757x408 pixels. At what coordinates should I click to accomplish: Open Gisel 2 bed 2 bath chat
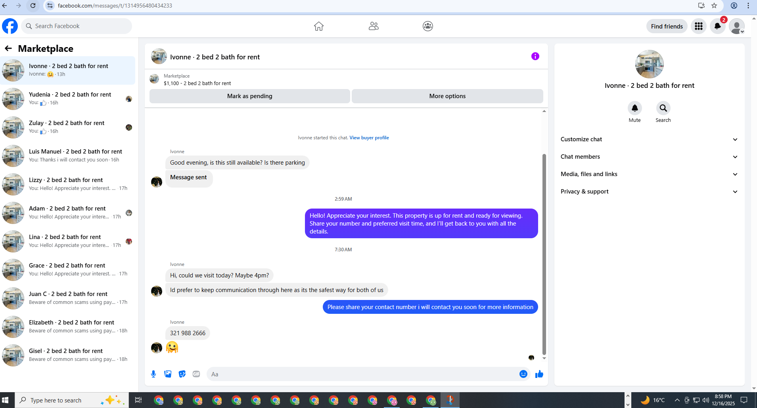[x=67, y=355]
